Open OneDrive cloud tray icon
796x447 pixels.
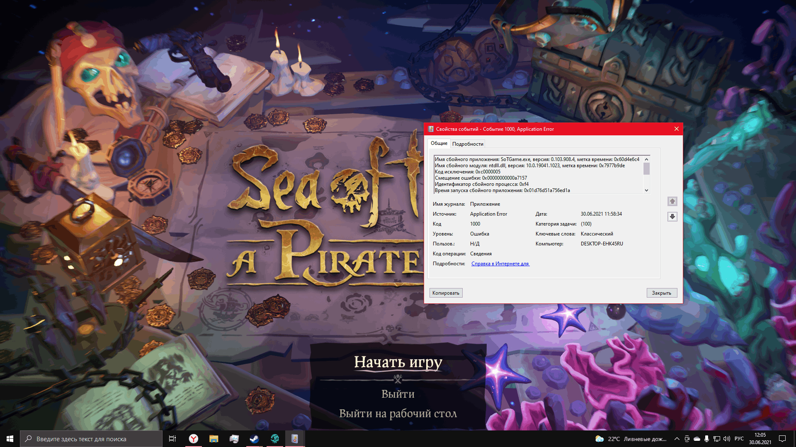click(697, 439)
